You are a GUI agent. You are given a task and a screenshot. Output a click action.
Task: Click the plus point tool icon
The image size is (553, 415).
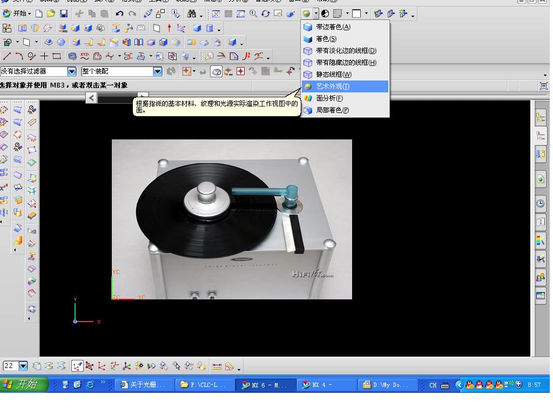(x=44, y=56)
